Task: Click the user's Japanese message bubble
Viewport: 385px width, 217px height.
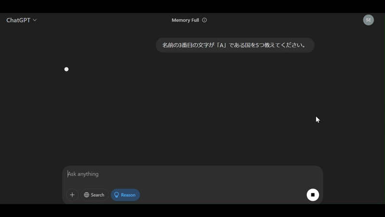Action: click(235, 45)
